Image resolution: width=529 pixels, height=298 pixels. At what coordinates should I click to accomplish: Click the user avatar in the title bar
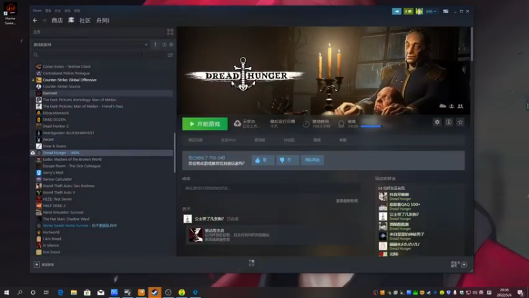(419, 11)
